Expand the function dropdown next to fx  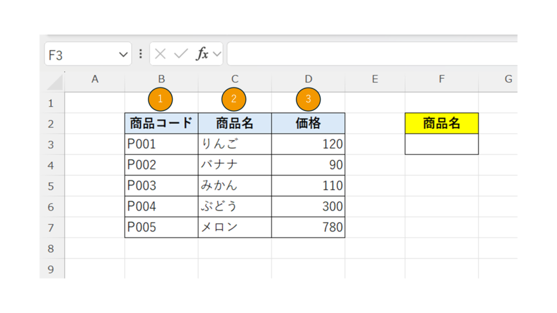coord(217,54)
